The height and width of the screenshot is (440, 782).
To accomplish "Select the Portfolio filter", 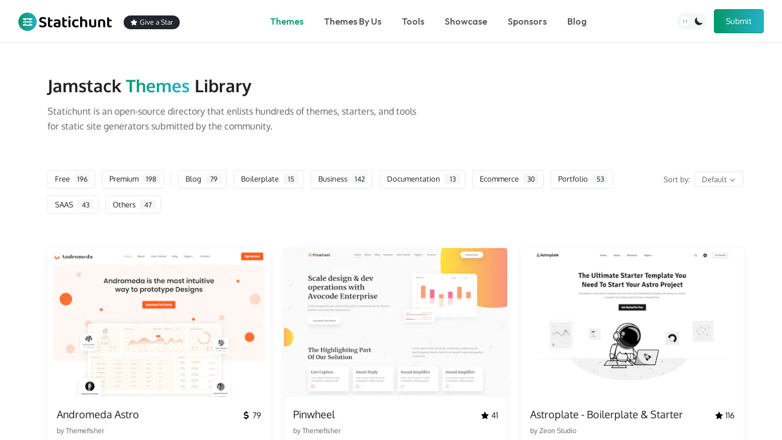I will (x=582, y=179).
